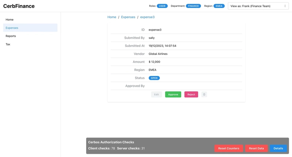Approve the expense with green button

point(173,94)
